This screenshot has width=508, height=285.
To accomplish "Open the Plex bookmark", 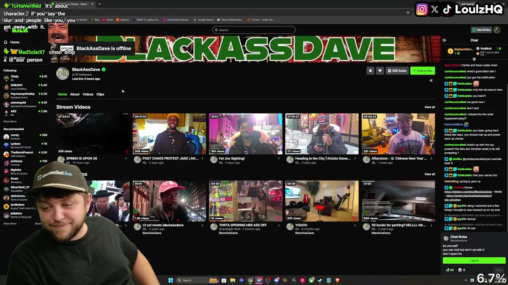I will pos(95,20).
